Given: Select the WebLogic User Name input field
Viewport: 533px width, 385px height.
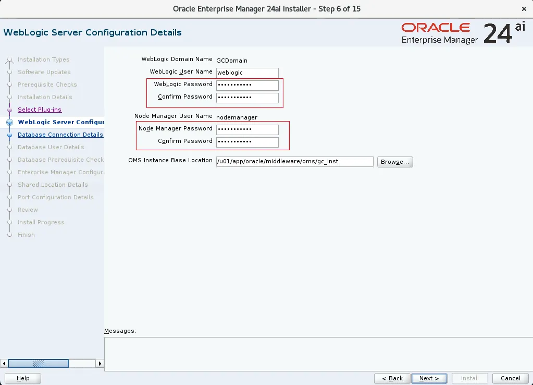Looking at the screenshot, I should pyautogui.click(x=247, y=73).
